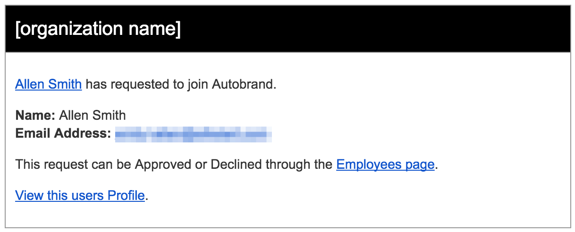The width and height of the screenshot is (575, 232).
Task: Open the Allen Smith link at top
Action: coord(49,84)
